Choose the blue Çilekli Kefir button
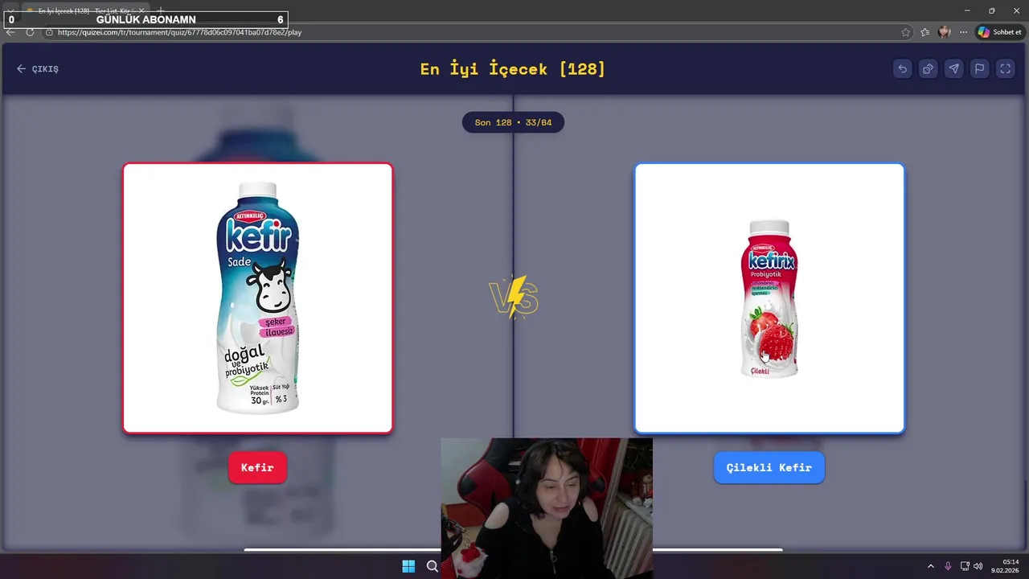 (x=769, y=467)
